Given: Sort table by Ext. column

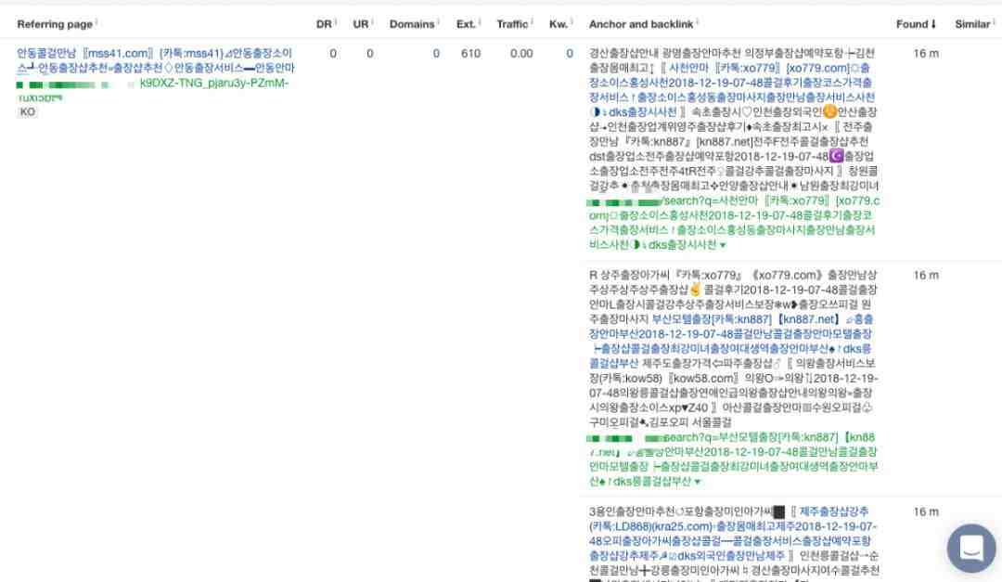Looking at the screenshot, I should pyautogui.click(x=466, y=24).
